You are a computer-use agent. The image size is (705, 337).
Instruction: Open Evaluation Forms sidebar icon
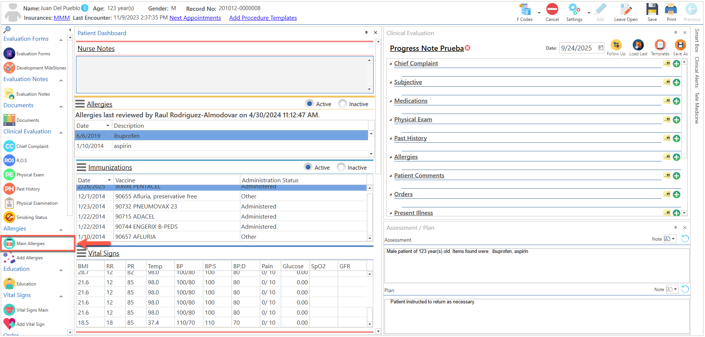[9, 53]
